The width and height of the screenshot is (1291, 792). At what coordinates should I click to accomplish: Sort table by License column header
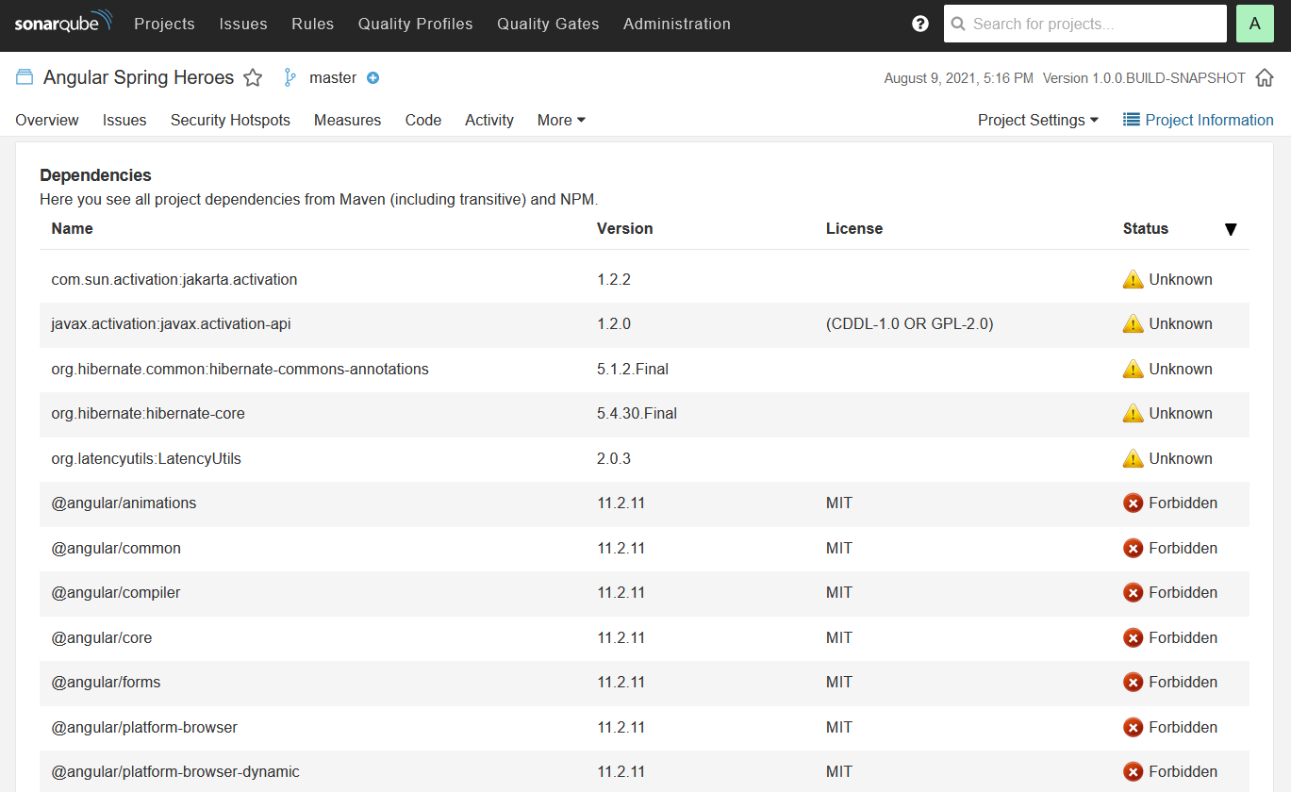(x=854, y=228)
